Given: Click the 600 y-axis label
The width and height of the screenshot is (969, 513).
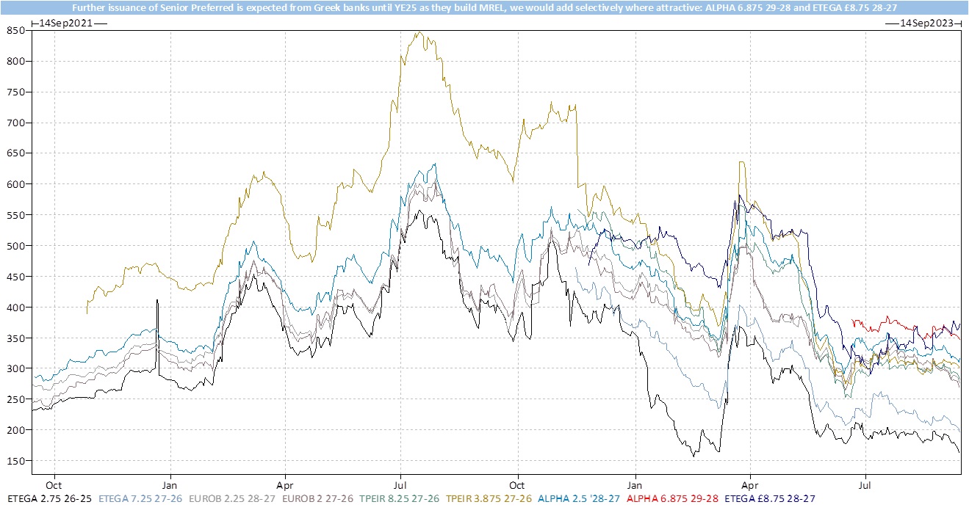Looking at the screenshot, I should [x=17, y=184].
